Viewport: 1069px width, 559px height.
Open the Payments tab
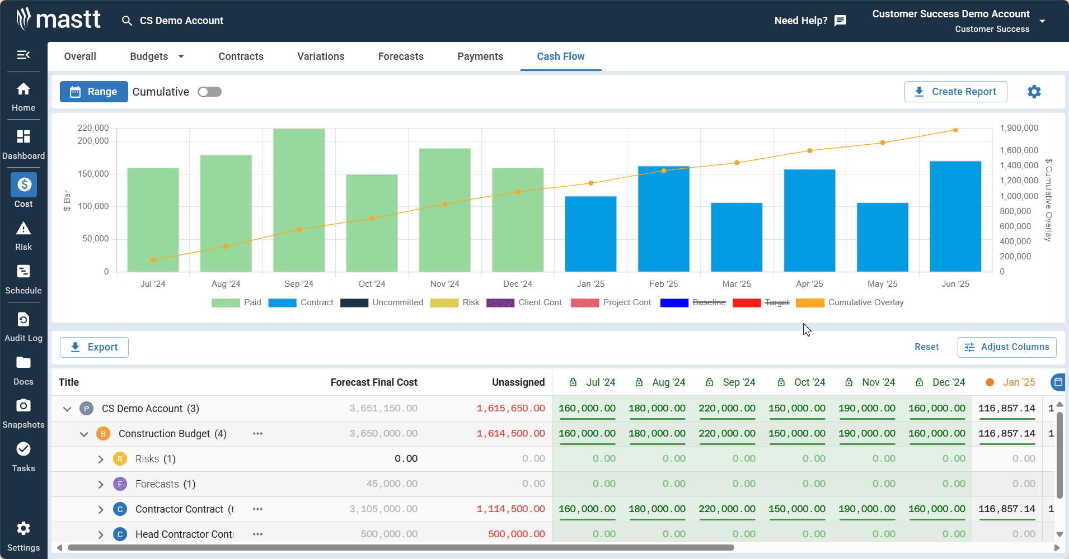pyautogui.click(x=480, y=56)
